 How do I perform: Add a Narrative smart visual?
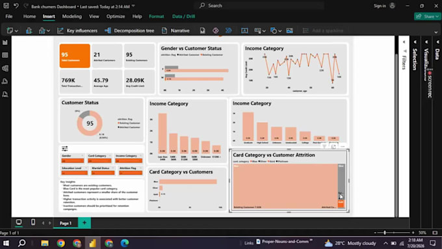(175, 31)
